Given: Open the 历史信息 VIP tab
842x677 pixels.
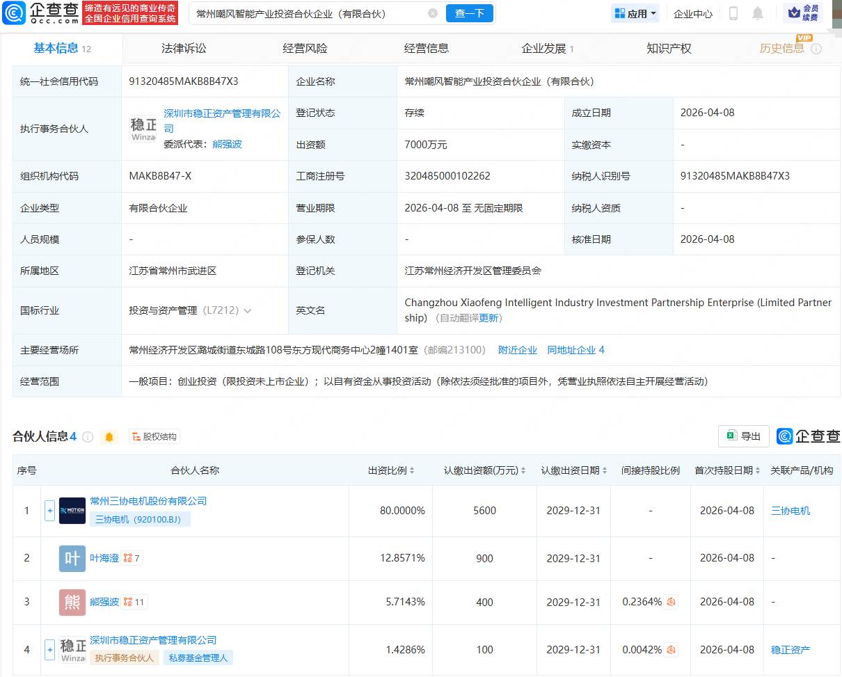Looking at the screenshot, I should (782, 48).
